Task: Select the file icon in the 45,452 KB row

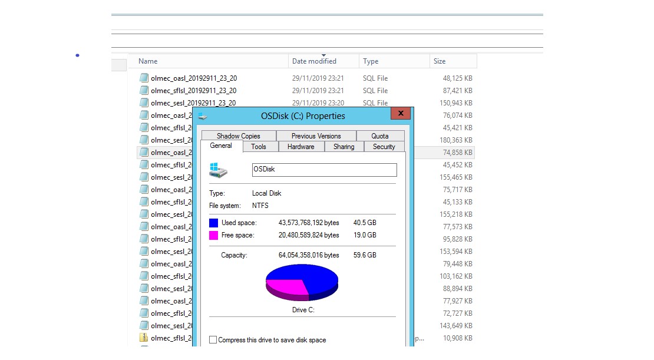Action: pos(144,165)
